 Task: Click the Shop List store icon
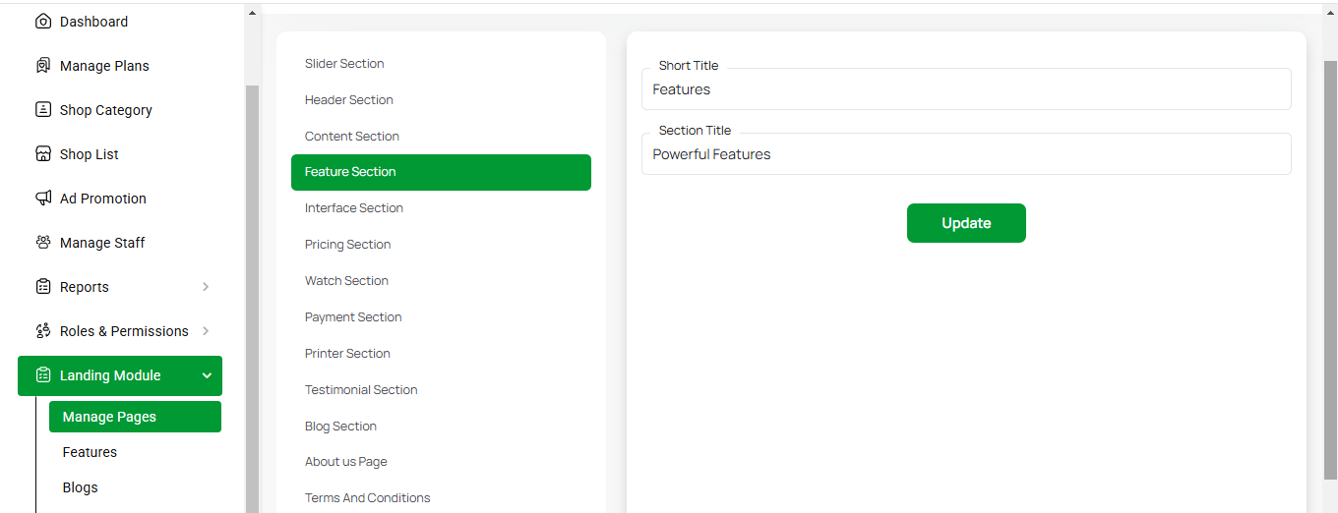pyautogui.click(x=43, y=154)
